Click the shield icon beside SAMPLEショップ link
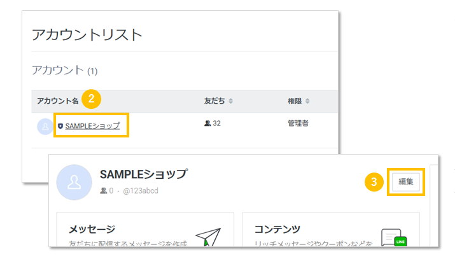The height and width of the screenshot is (259, 455). coord(60,126)
